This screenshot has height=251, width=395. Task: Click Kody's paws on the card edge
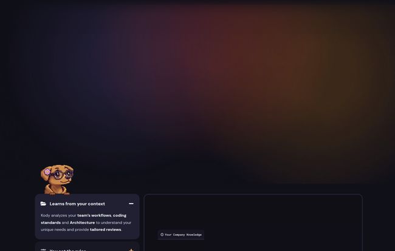[x=57, y=193]
